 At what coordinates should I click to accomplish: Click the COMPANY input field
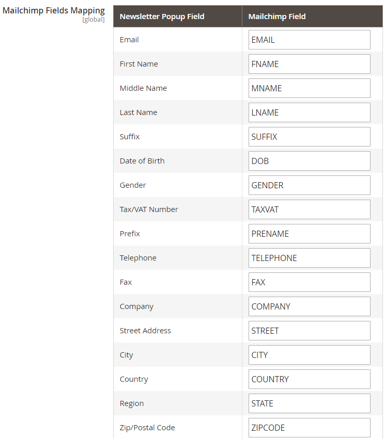coord(309,306)
